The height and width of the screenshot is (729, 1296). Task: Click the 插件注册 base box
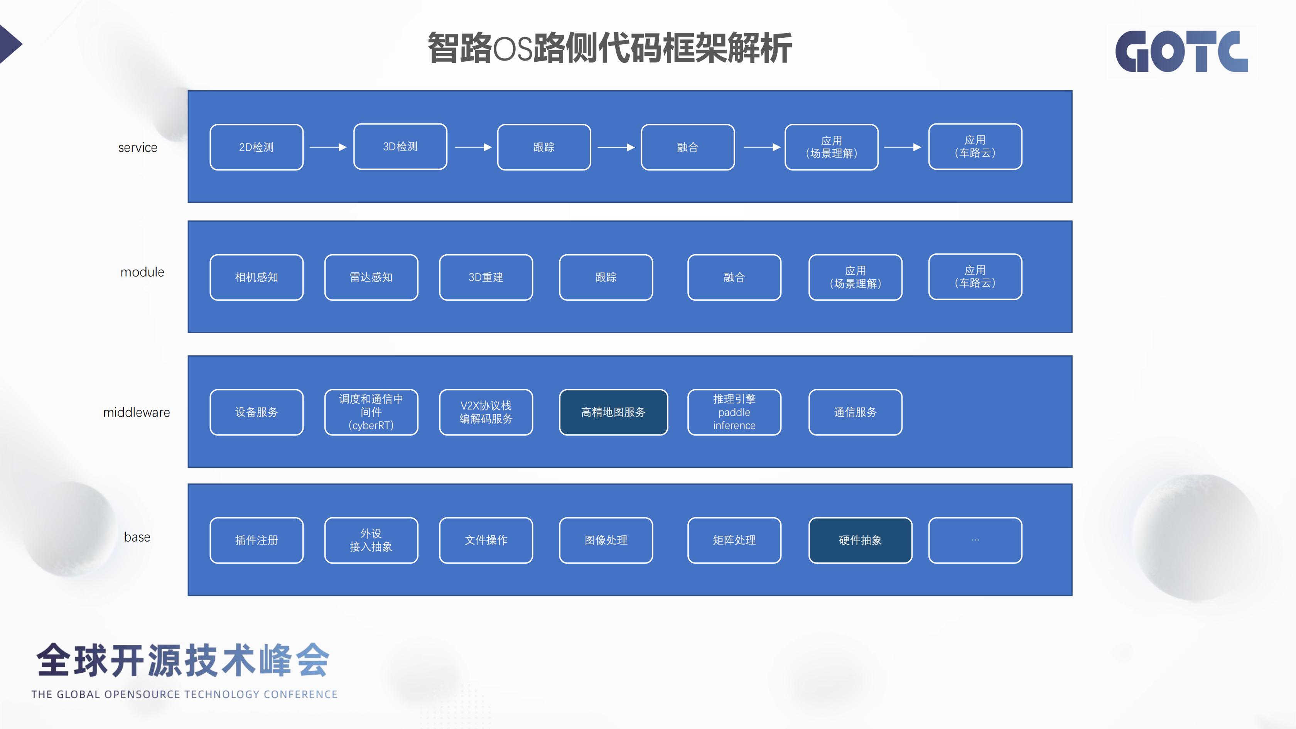point(256,540)
